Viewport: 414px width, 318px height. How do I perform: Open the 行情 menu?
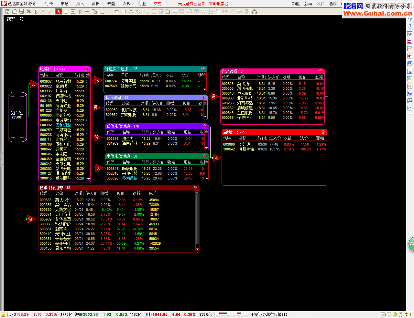click(x=49, y=4)
